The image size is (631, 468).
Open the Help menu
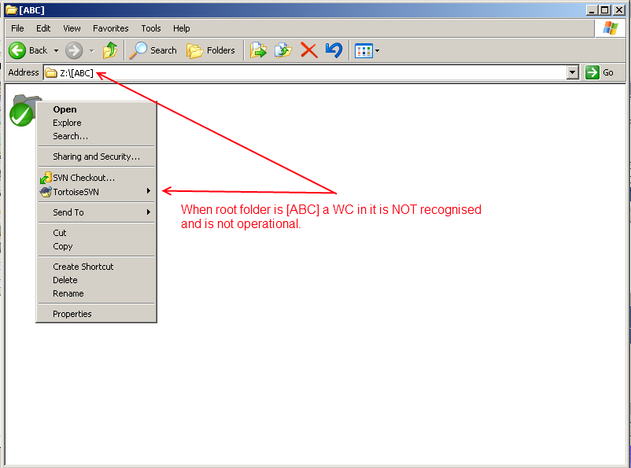[181, 28]
